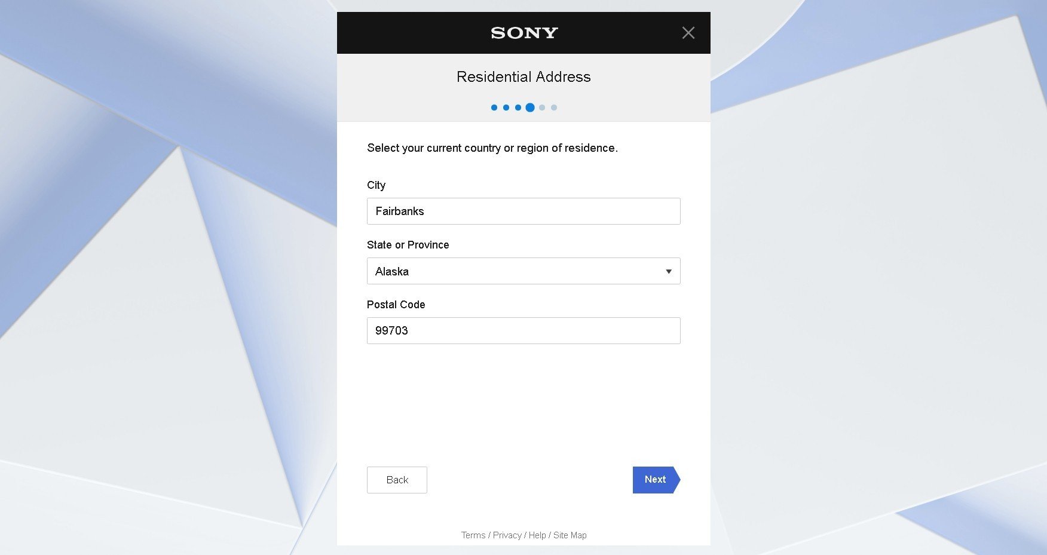This screenshot has width=1047, height=555.
Task: Open the Help link in footer
Action: pos(537,535)
